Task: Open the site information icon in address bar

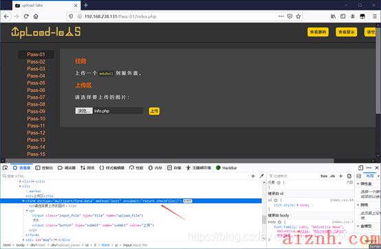Action: point(80,16)
